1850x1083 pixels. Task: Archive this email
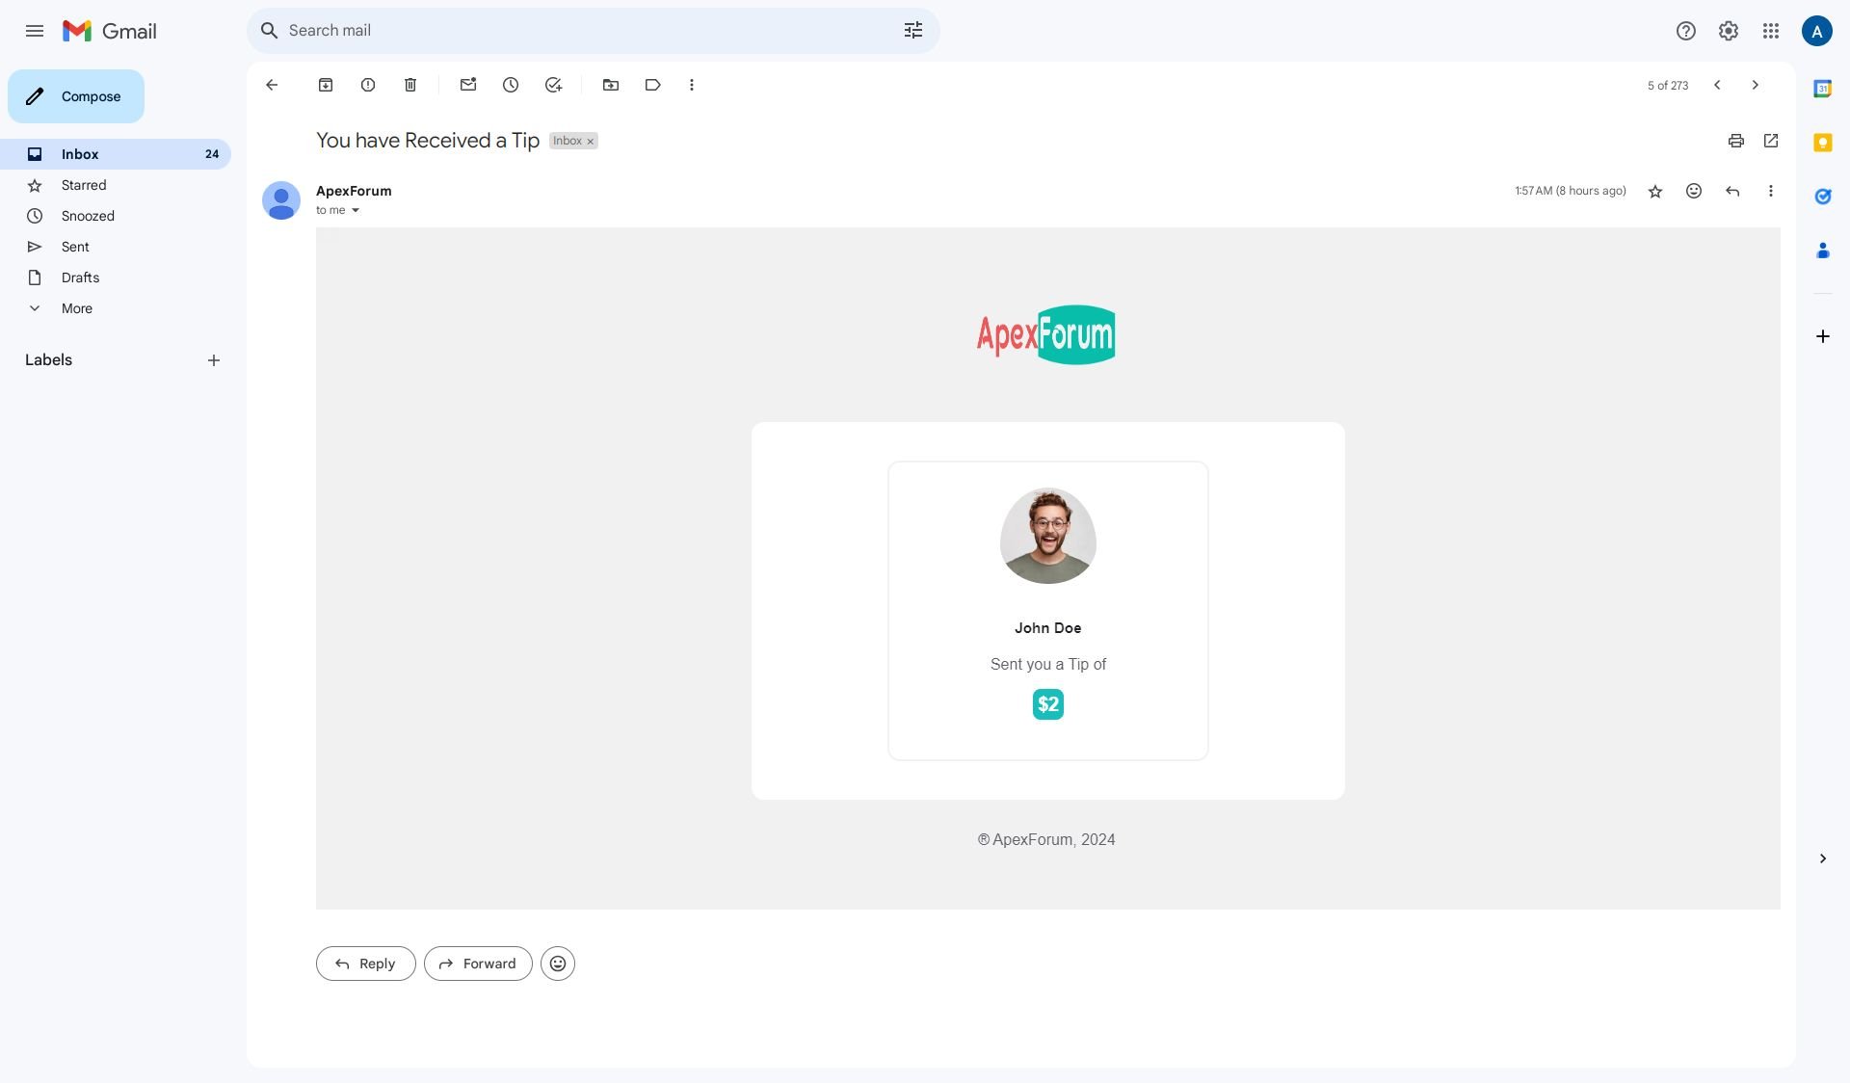tap(326, 85)
